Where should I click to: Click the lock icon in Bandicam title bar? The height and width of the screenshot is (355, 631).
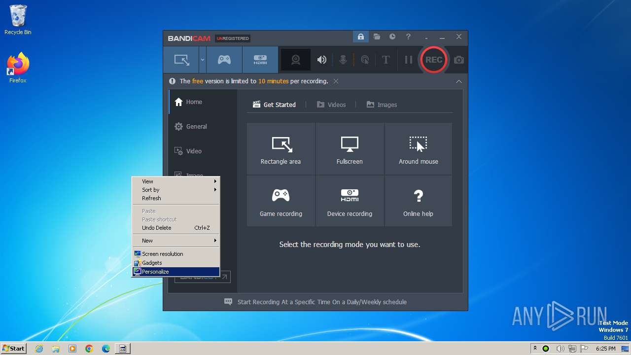pyautogui.click(x=360, y=36)
